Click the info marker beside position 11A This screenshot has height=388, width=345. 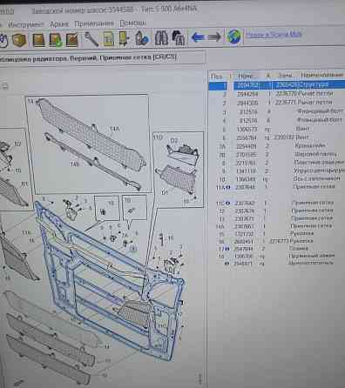click(x=228, y=187)
